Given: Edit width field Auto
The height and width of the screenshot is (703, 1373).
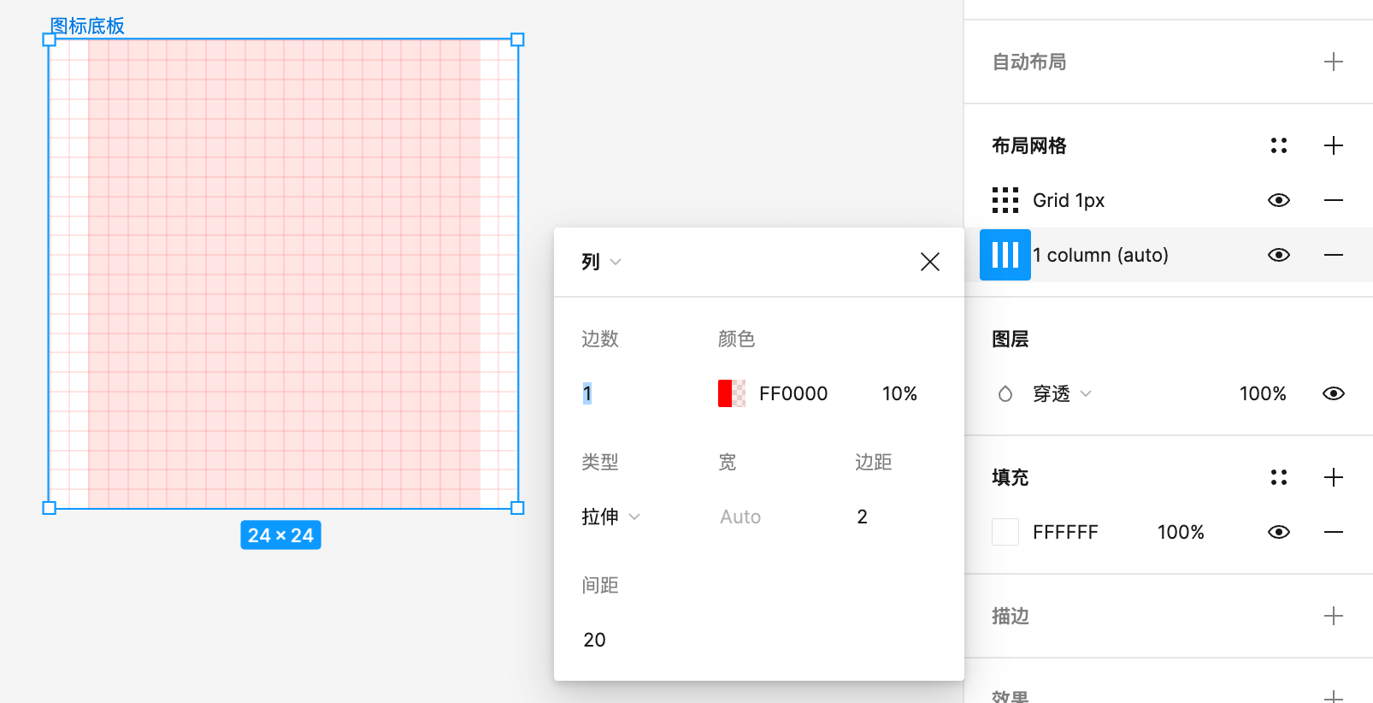Looking at the screenshot, I should (x=740, y=517).
